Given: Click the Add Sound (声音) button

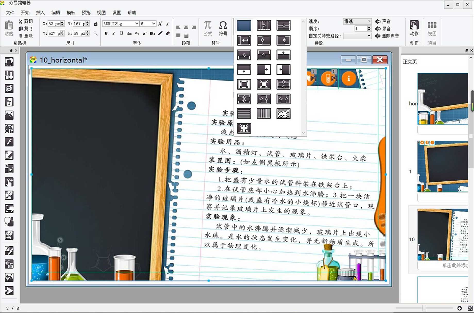Looking at the screenshot, I should tap(383, 21).
